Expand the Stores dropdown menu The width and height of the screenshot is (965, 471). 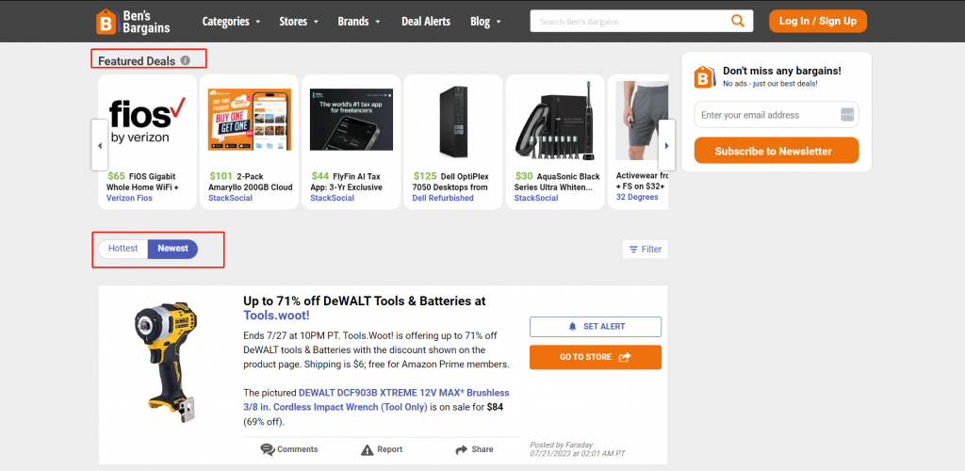coord(299,22)
